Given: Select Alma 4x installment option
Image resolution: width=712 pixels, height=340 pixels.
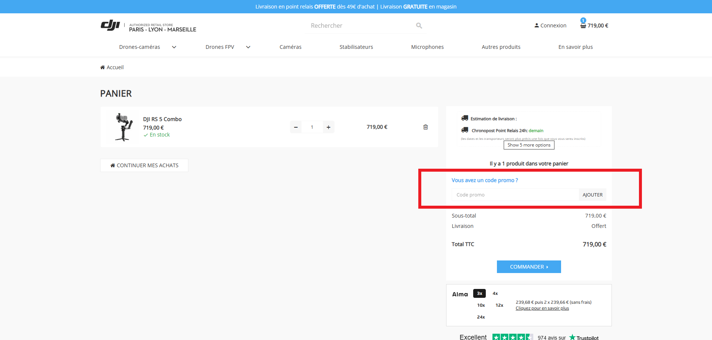Looking at the screenshot, I should click(495, 293).
